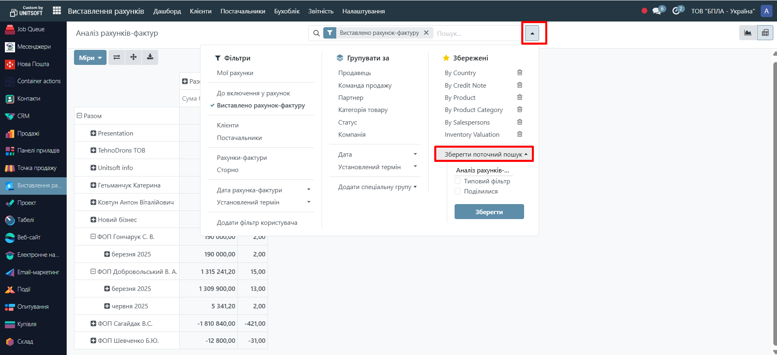Click the download pivot data icon
777x355 pixels.
[150, 57]
